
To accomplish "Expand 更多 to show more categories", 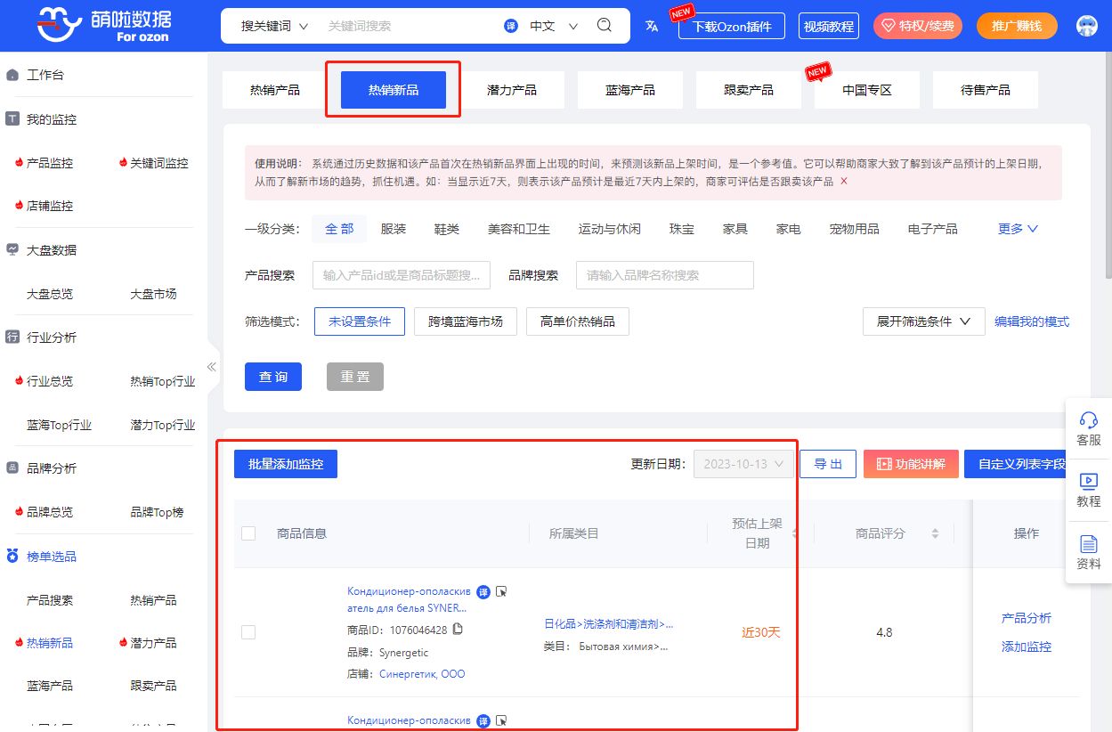I will [x=1018, y=229].
